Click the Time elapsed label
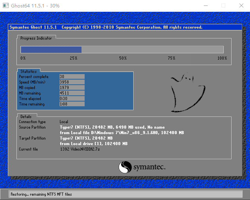Viewport: 250px width, 200px height. 30,99
